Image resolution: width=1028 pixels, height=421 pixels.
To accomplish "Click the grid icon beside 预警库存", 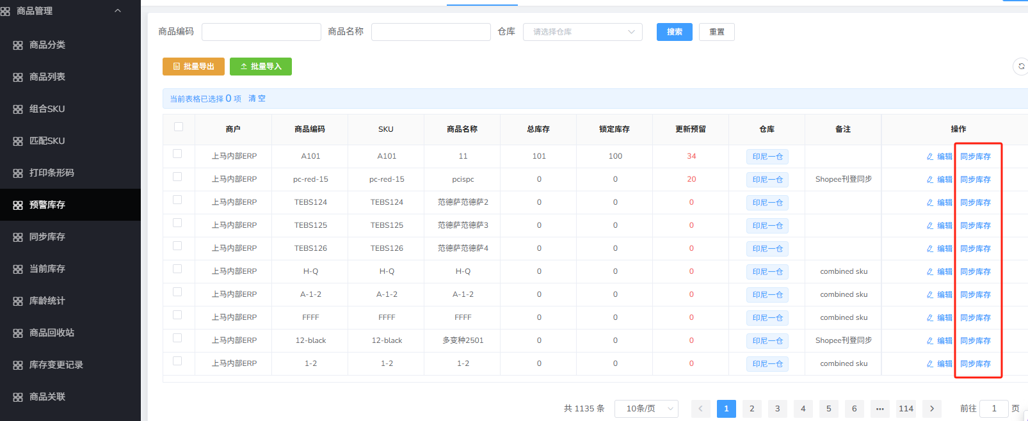I will pos(18,205).
